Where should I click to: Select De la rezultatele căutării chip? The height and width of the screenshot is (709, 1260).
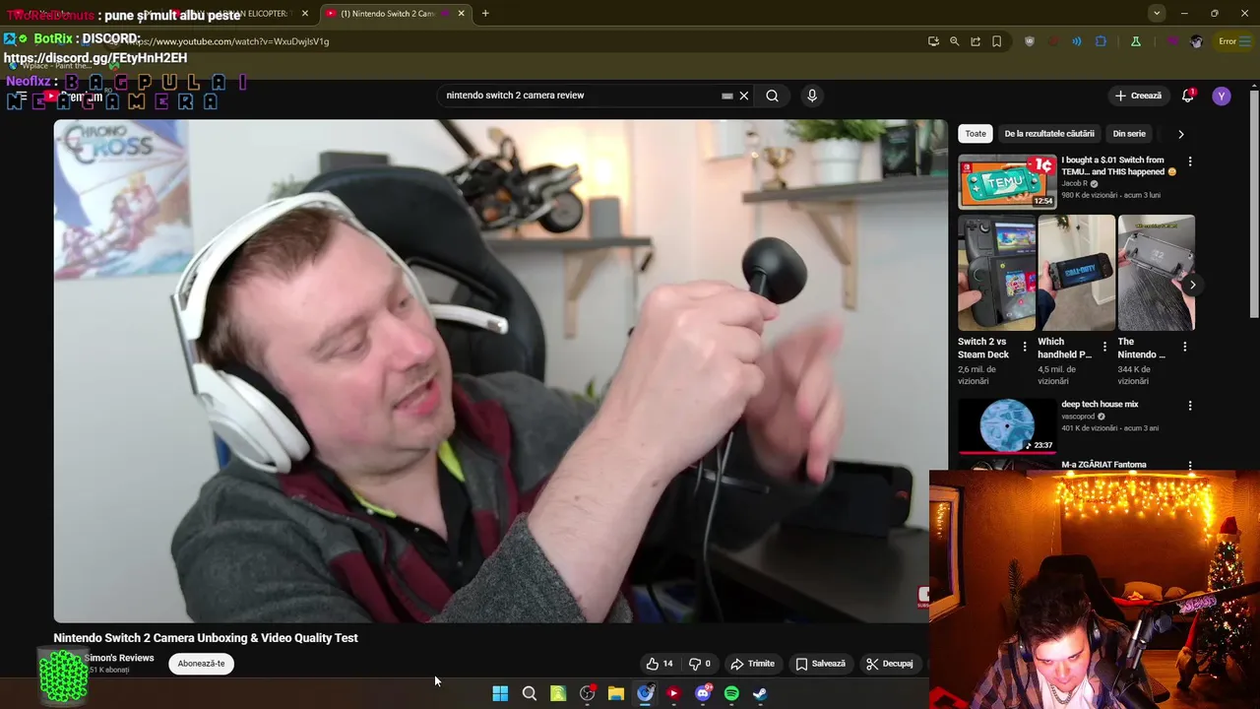[1049, 133]
